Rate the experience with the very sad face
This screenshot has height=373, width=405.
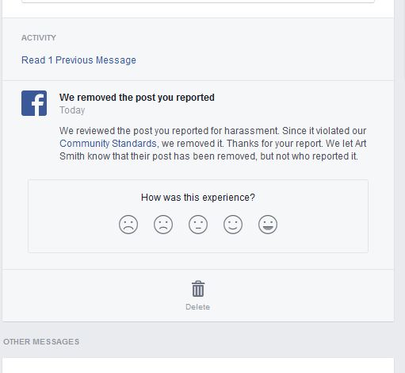pos(128,225)
